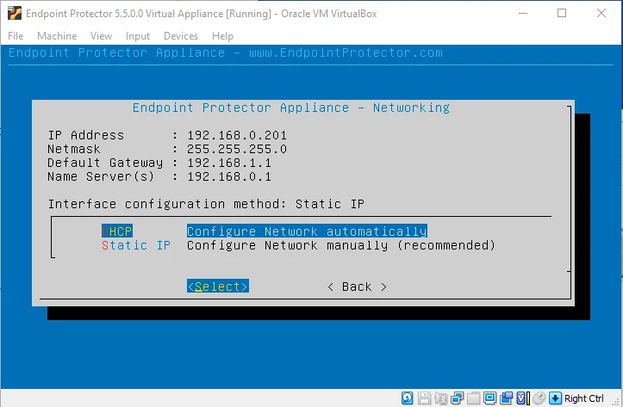Maximize the VirtualBox window
The image size is (623, 407).
pyautogui.click(x=562, y=13)
